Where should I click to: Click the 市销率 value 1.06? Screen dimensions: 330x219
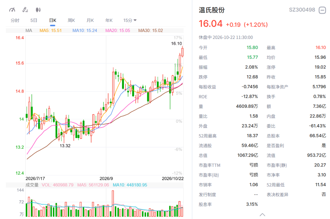pos(254,185)
